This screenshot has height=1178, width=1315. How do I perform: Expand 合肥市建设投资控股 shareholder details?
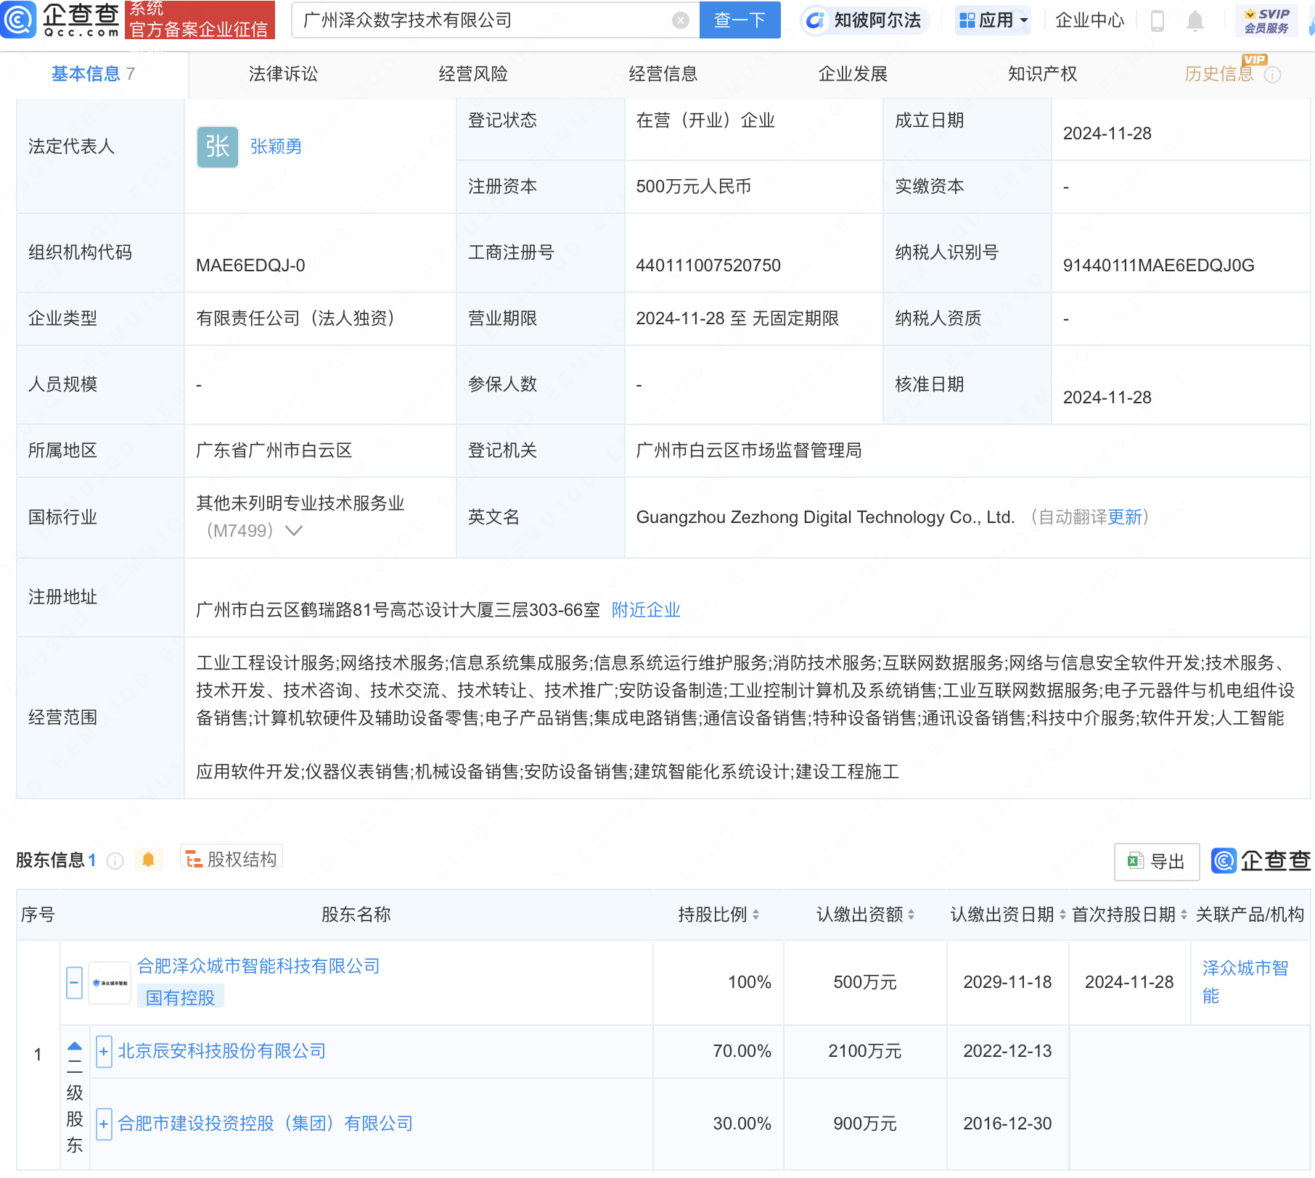[x=104, y=1124]
